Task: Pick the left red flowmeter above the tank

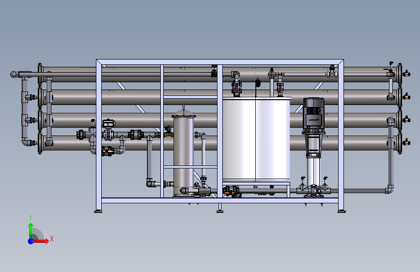Action: point(236,87)
